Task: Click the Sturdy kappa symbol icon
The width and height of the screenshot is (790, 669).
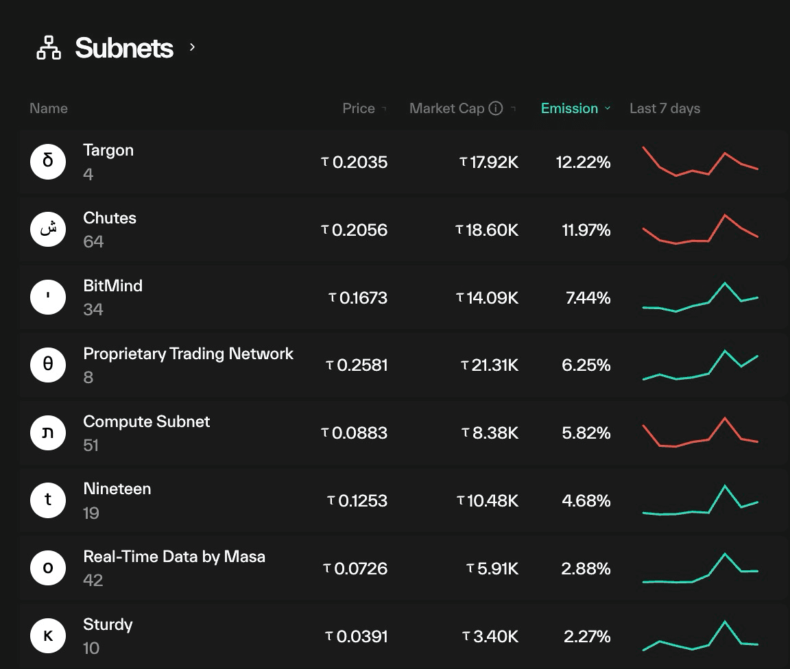Action: (48, 635)
